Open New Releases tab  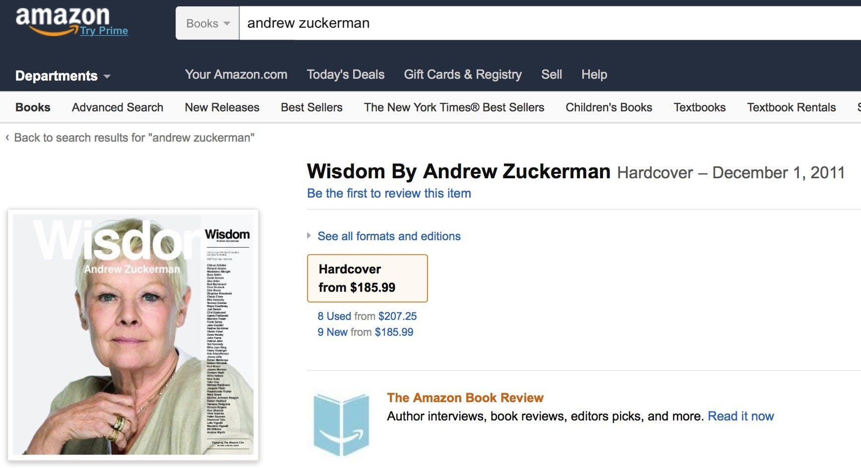(222, 107)
